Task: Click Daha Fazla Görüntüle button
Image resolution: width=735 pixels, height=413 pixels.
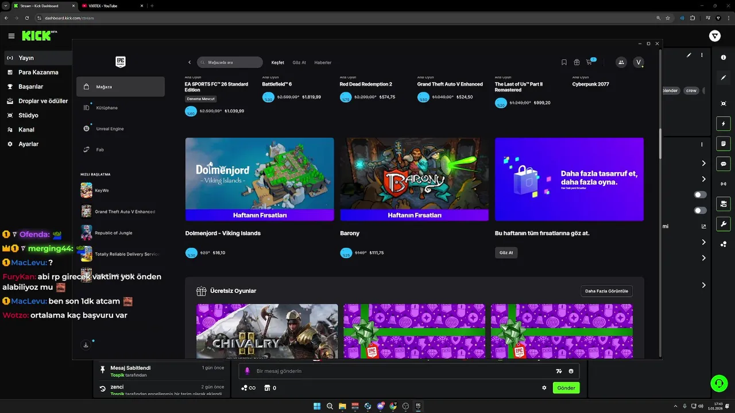Action: click(x=606, y=291)
